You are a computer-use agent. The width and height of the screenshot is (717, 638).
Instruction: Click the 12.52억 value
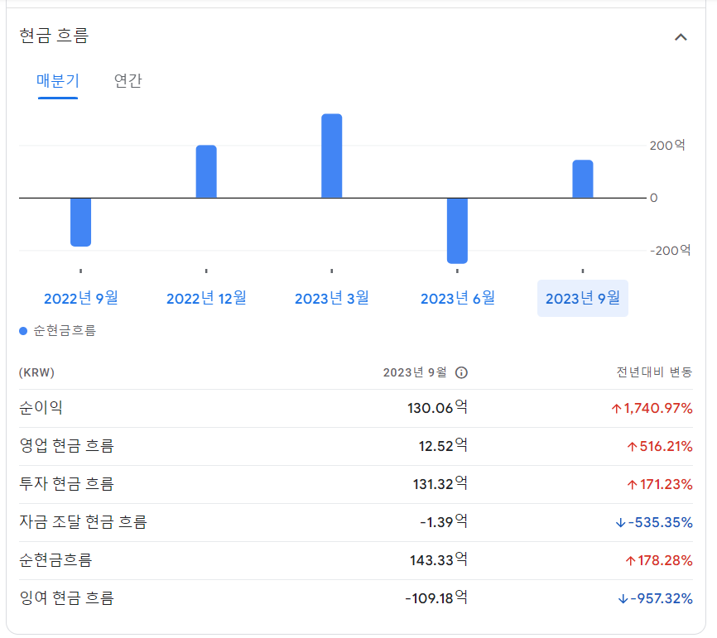click(443, 445)
